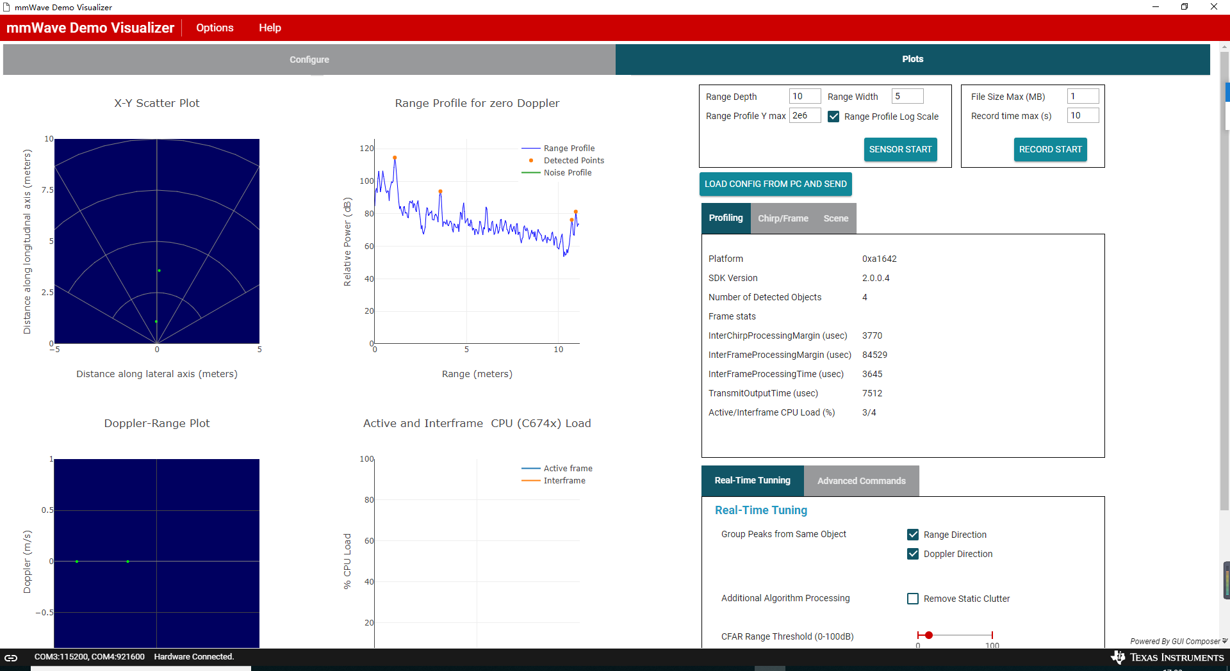Switch to the Scene tab
This screenshot has height=671, width=1230.
pyautogui.click(x=836, y=218)
